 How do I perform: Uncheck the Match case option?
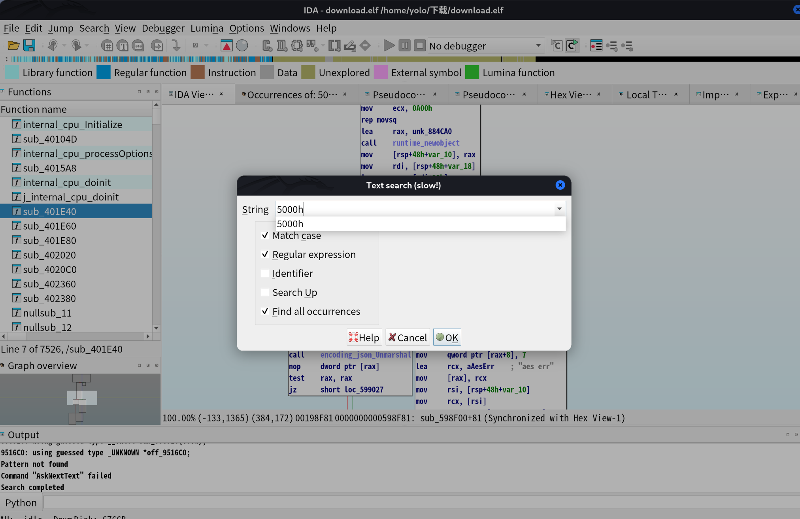click(265, 235)
